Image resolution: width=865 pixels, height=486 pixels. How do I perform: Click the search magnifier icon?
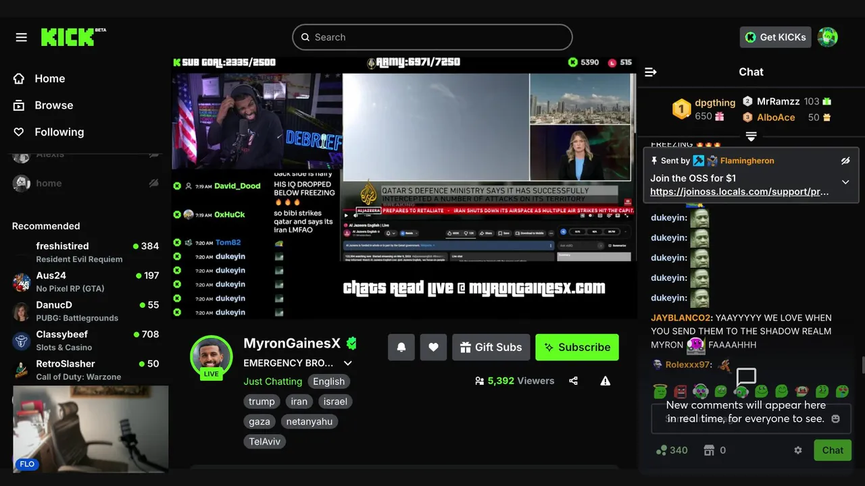click(305, 37)
